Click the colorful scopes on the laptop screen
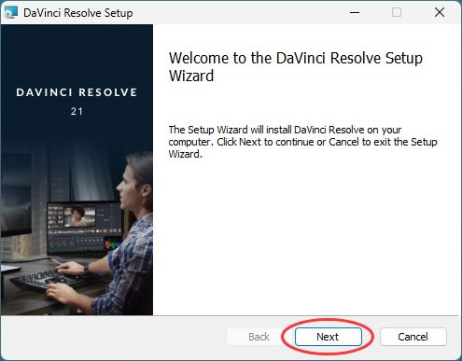Screen dimensions: 462x361 pos(113,243)
